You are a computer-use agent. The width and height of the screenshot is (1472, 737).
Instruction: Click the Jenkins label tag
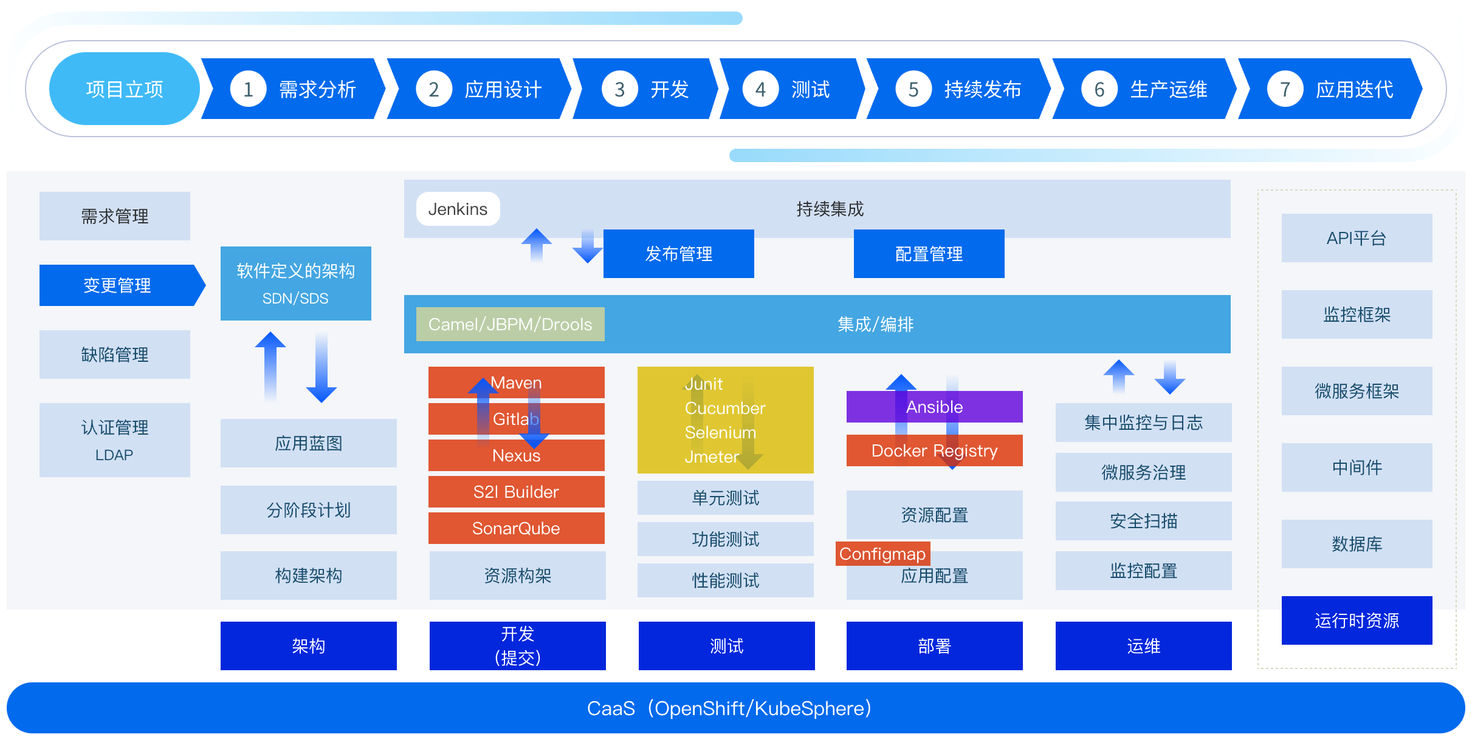click(458, 209)
